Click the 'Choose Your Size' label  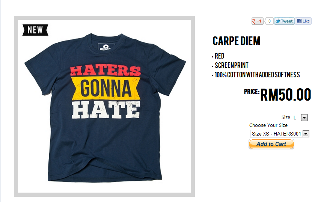click(x=268, y=125)
